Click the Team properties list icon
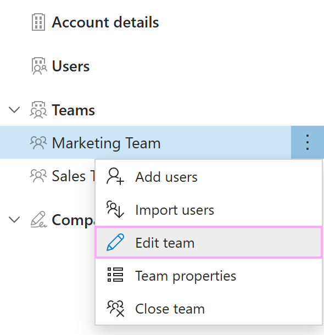The height and width of the screenshot is (335, 324). [x=115, y=275]
